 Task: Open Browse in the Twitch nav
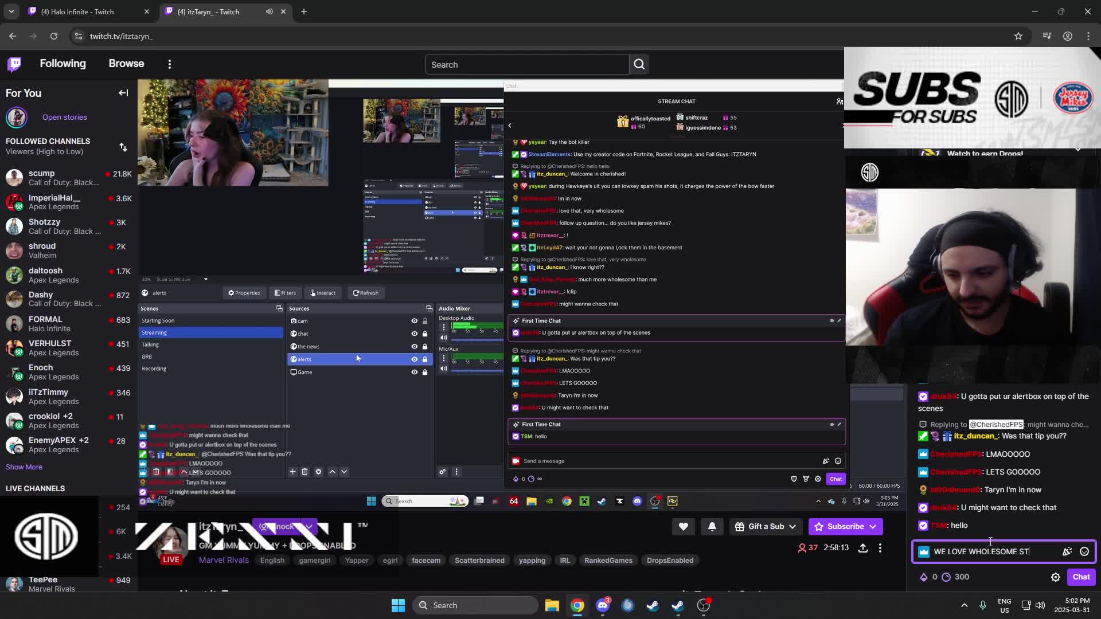[126, 64]
